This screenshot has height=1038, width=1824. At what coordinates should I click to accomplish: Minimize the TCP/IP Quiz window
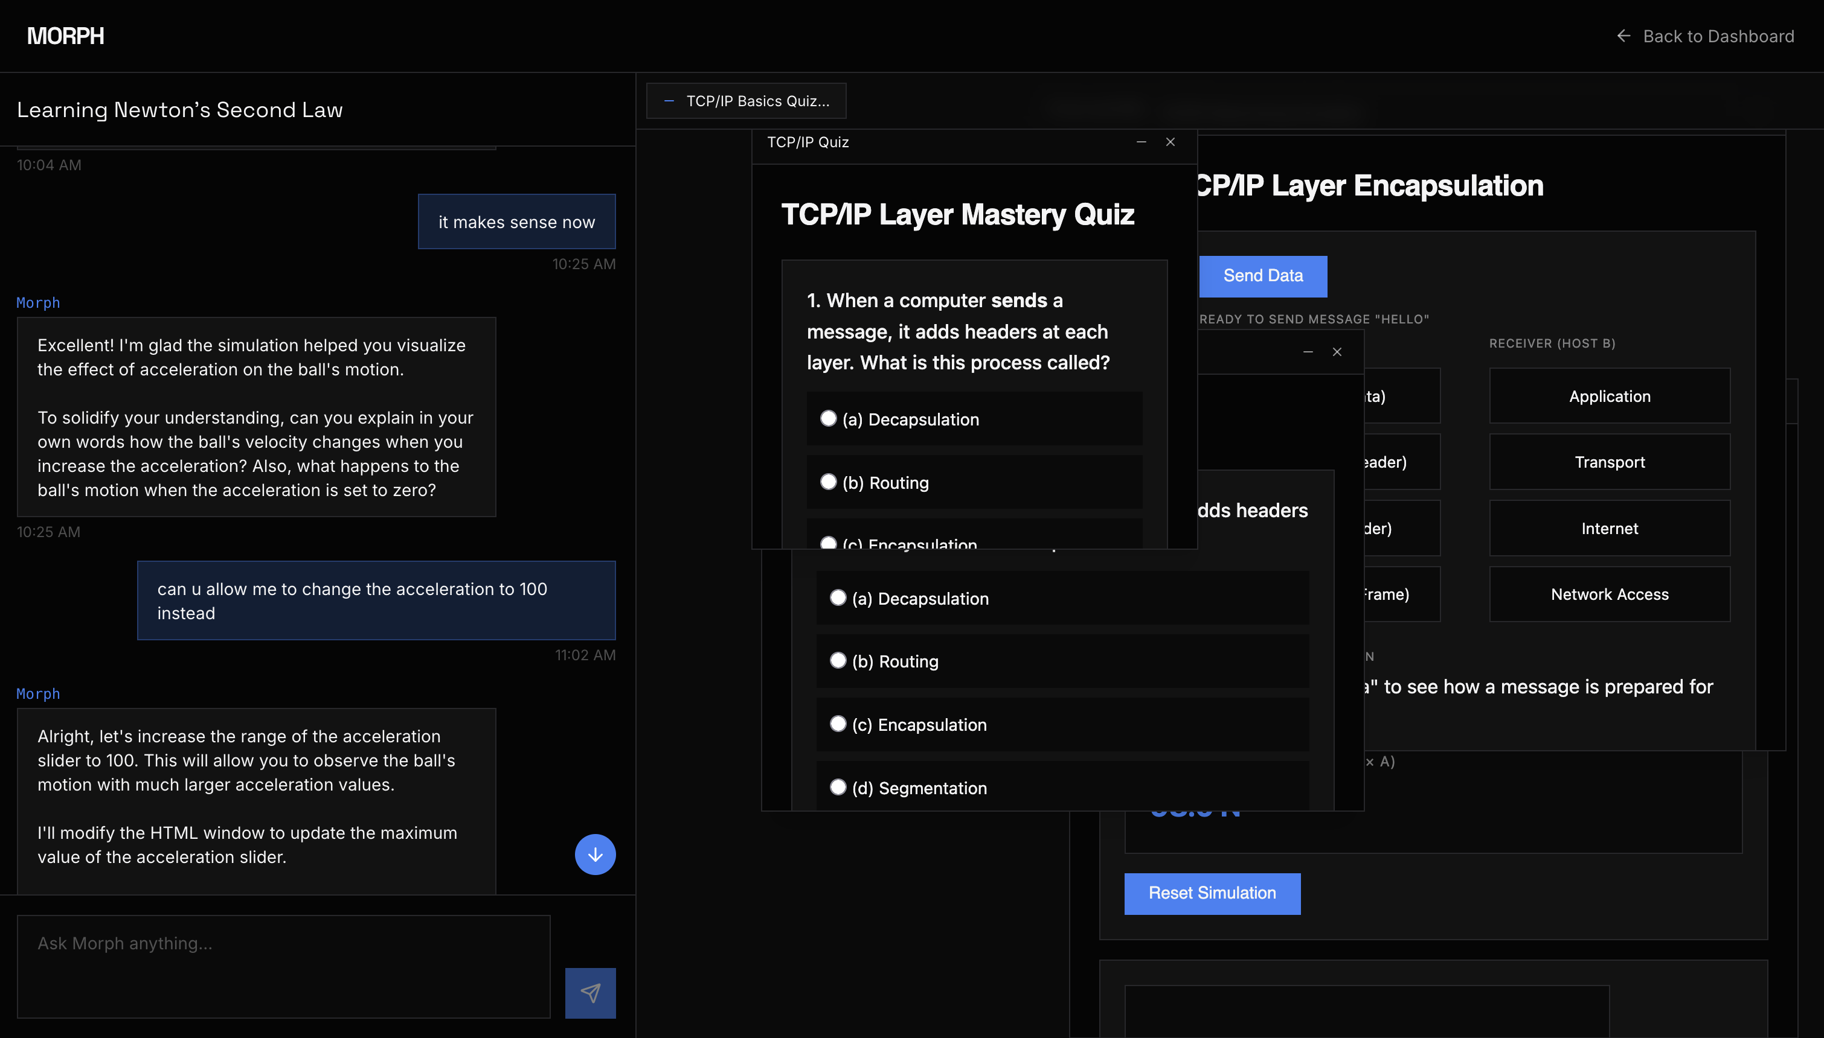coord(1142,142)
